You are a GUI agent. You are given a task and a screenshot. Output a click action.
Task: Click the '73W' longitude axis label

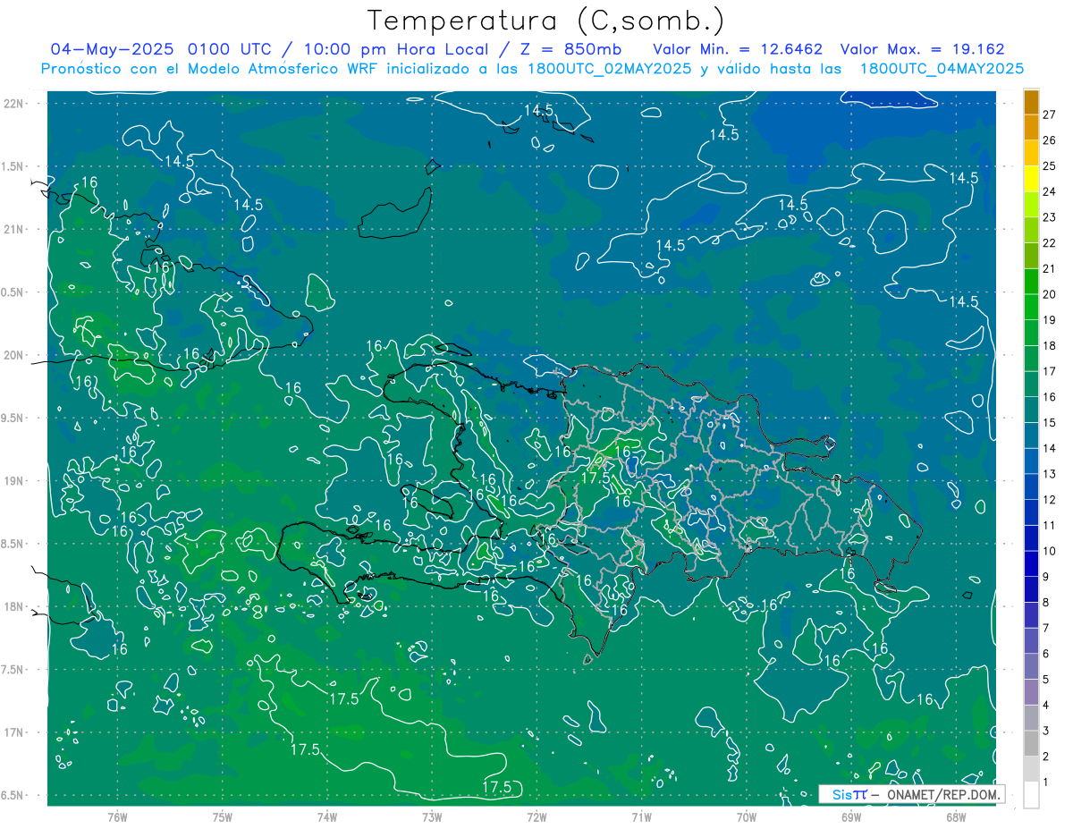tap(432, 817)
